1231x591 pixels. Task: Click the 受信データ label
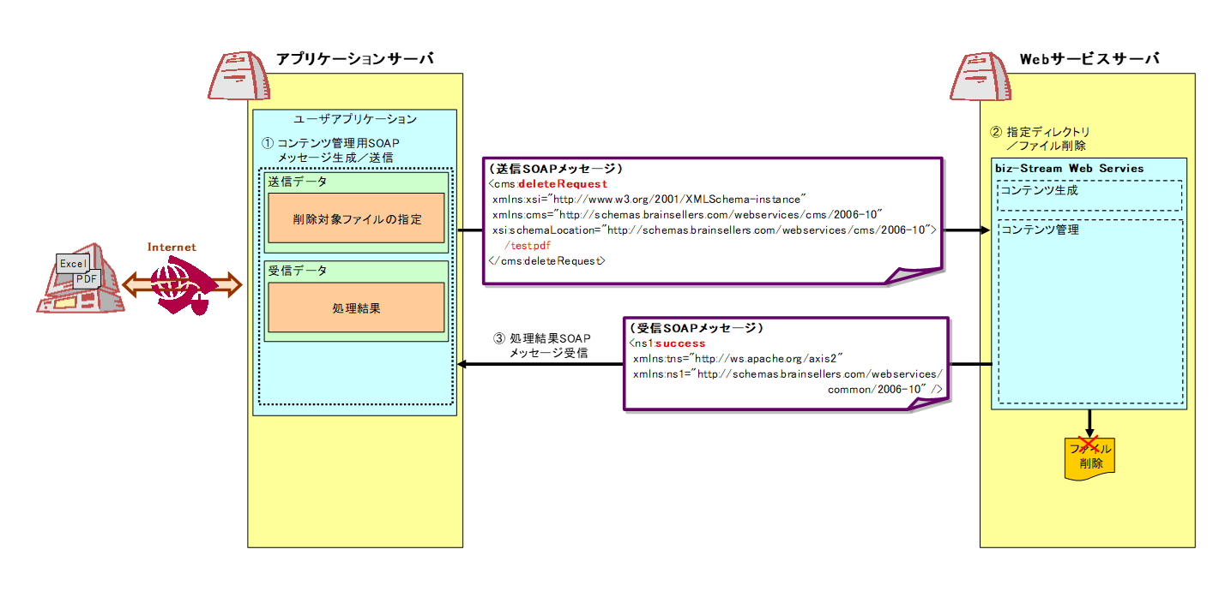[x=298, y=271]
